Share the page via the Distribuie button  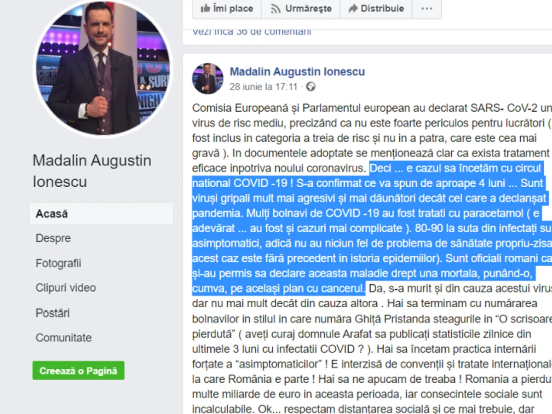pos(376,9)
